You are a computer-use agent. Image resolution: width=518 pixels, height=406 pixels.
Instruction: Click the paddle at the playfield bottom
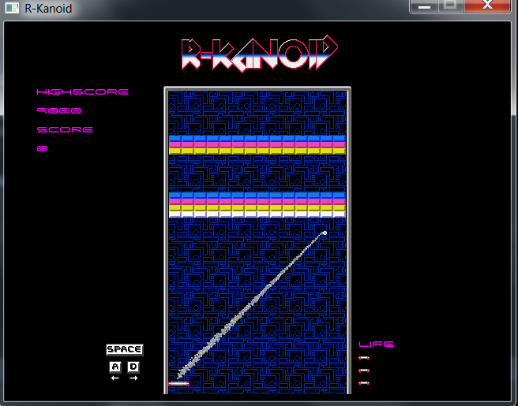pyautogui.click(x=178, y=384)
